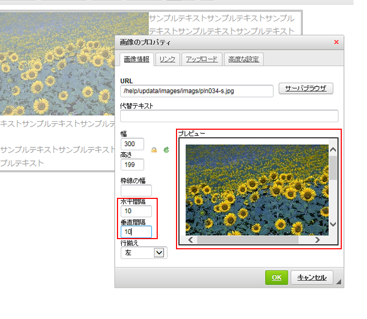
Task: Open the アップロード tab
Action: coord(202,60)
